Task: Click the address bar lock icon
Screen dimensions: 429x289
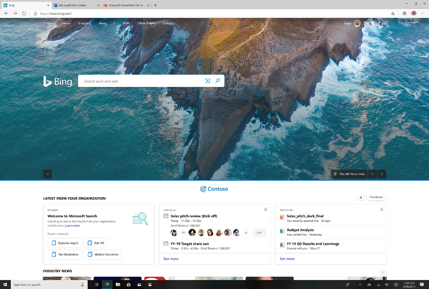Action: pos(35,13)
